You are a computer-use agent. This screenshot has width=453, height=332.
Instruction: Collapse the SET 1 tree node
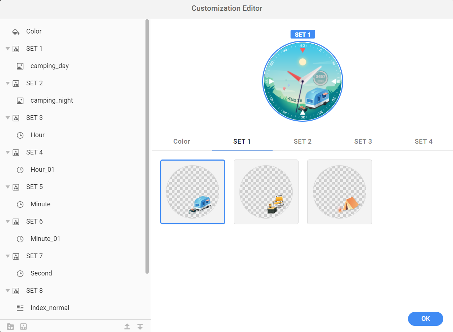[8, 49]
